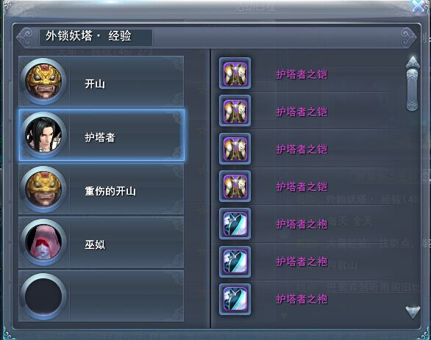Viewport: 431px width, 340px height.
Task: Click the first 护塔者之铠 armor icon
Action: 235,73
